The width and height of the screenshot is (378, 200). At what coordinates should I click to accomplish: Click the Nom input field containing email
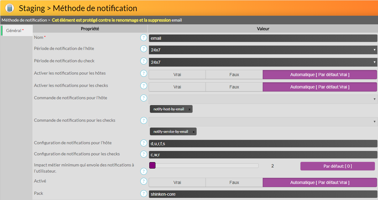pyautogui.click(x=263, y=38)
